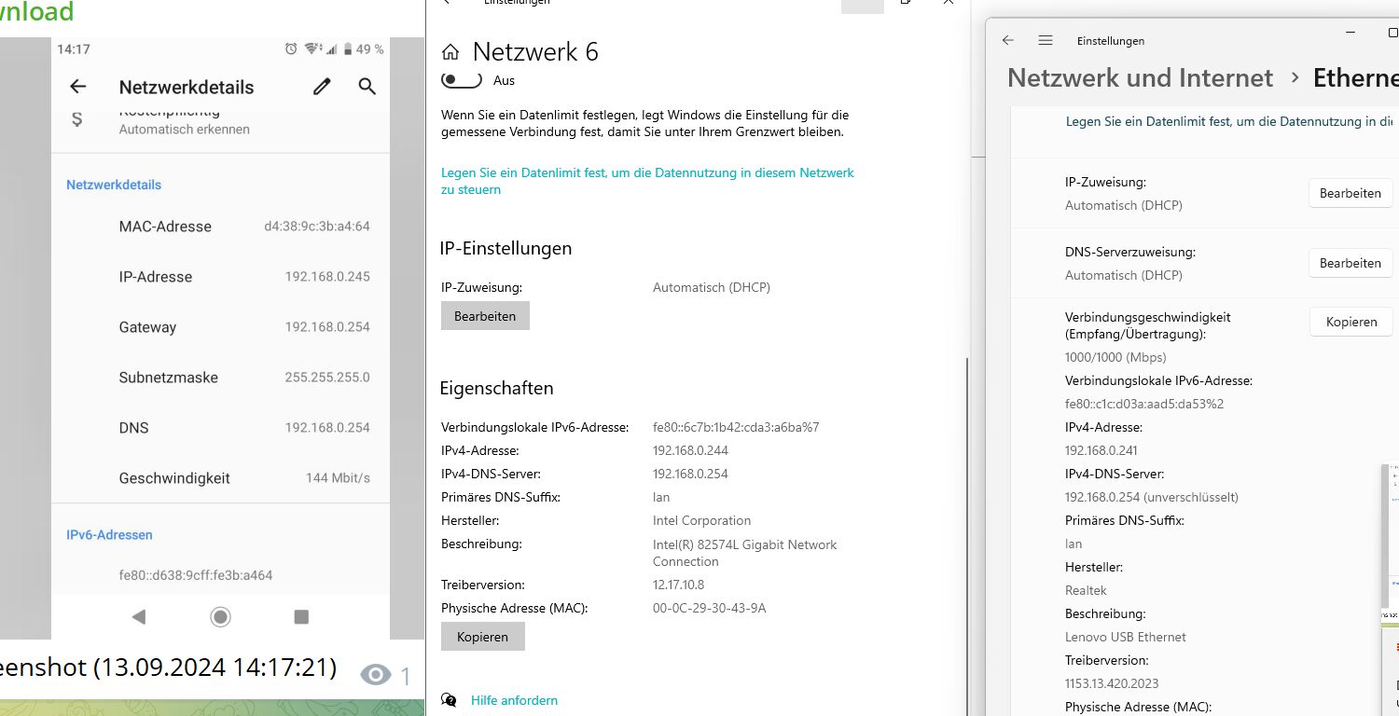
Task: Tap the pencil edit icon in phone header
Action: pos(322,87)
